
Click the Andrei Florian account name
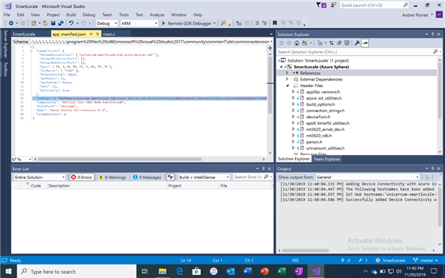[x=415, y=15]
